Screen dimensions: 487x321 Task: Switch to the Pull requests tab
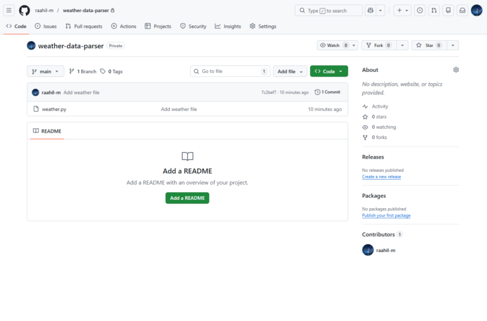84,27
